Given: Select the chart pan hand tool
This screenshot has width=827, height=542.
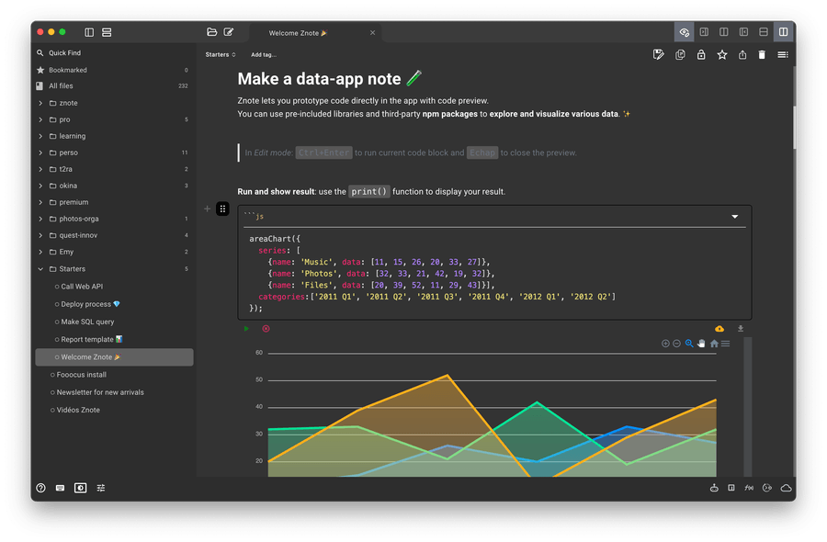Looking at the screenshot, I should point(701,343).
